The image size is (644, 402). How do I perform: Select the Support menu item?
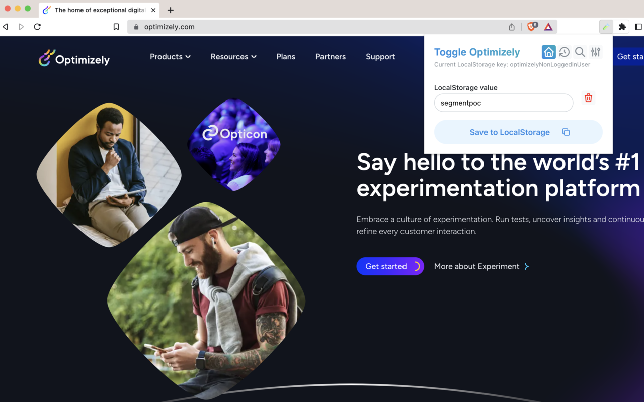[x=380, y=57]
